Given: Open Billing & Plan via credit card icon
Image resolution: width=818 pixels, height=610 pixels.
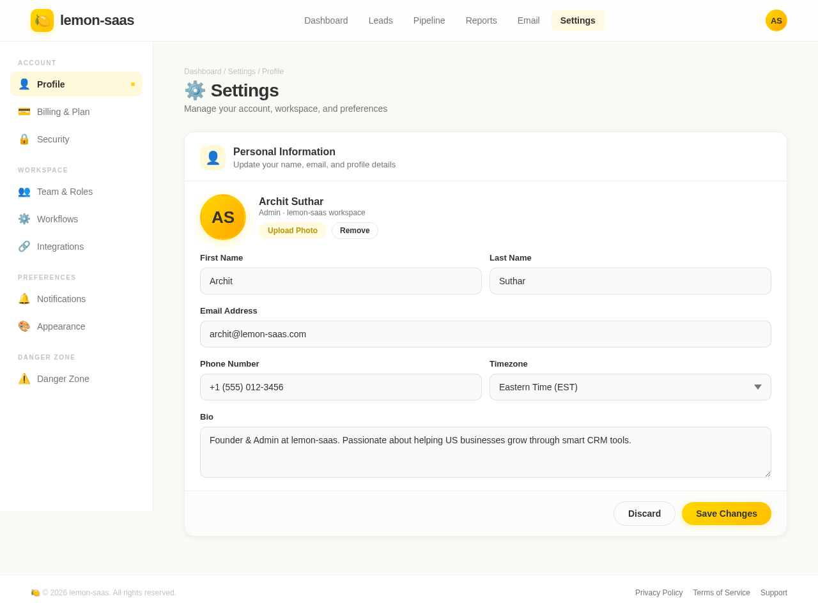Looking at the screenshot, I should point(23,110).
